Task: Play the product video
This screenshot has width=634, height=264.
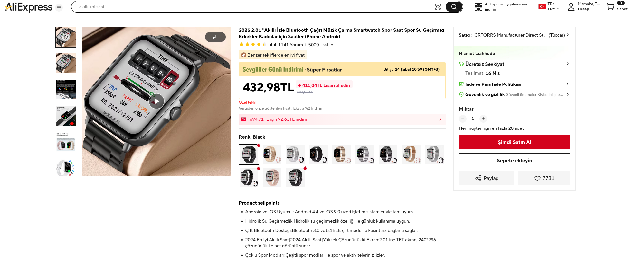Action: 156,101
